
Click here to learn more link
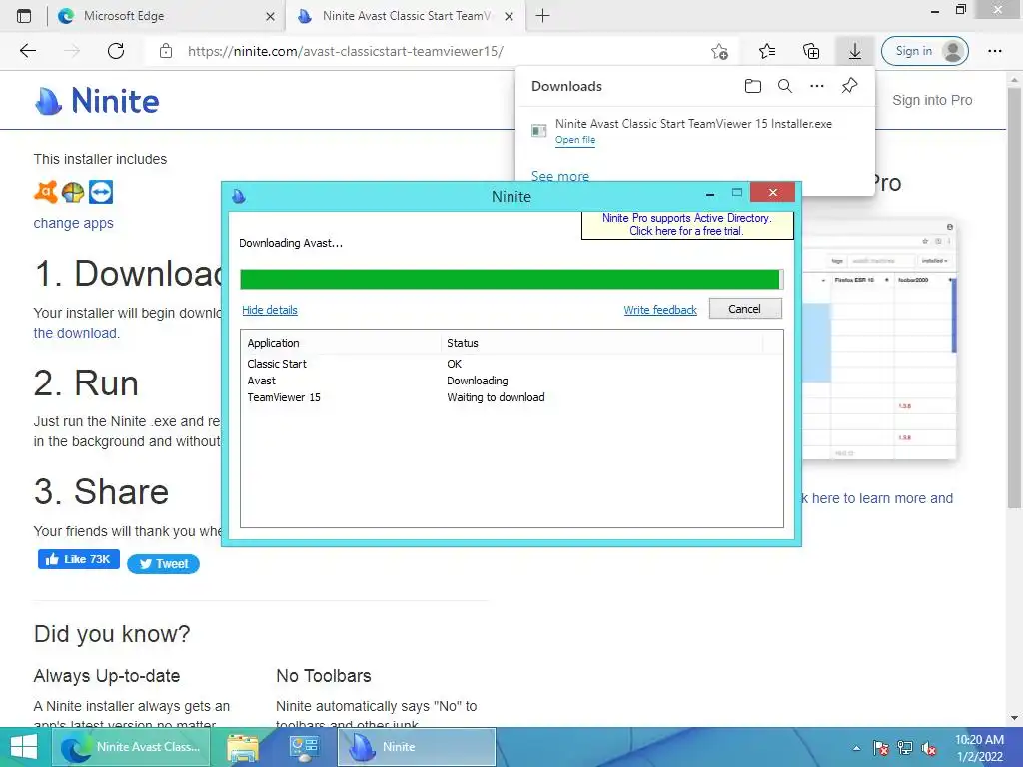877,498
